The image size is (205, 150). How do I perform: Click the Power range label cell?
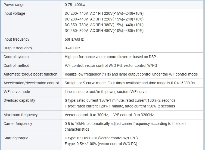pos(14,5)
